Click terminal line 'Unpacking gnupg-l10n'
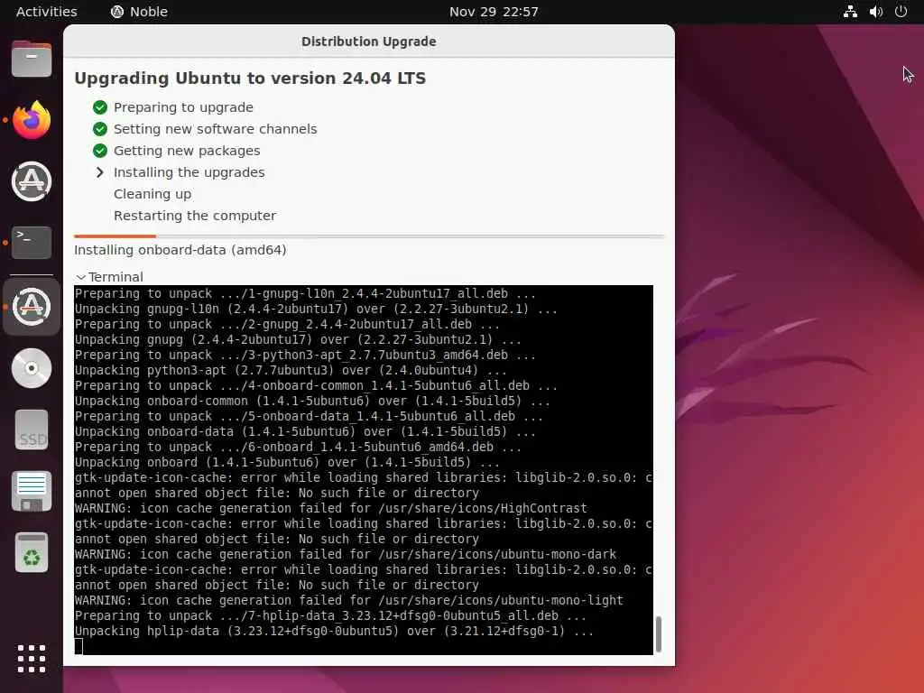The height and width of the screenshot is (693, 924). pyautogui.click(x=316, y=309)
